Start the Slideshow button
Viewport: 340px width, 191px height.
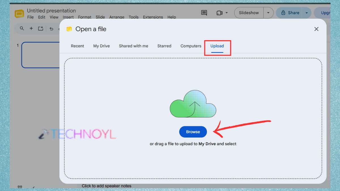(249, 13)
